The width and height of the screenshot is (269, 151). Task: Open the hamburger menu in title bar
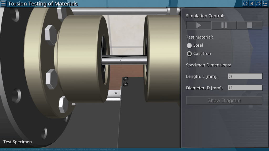(4, 4)
